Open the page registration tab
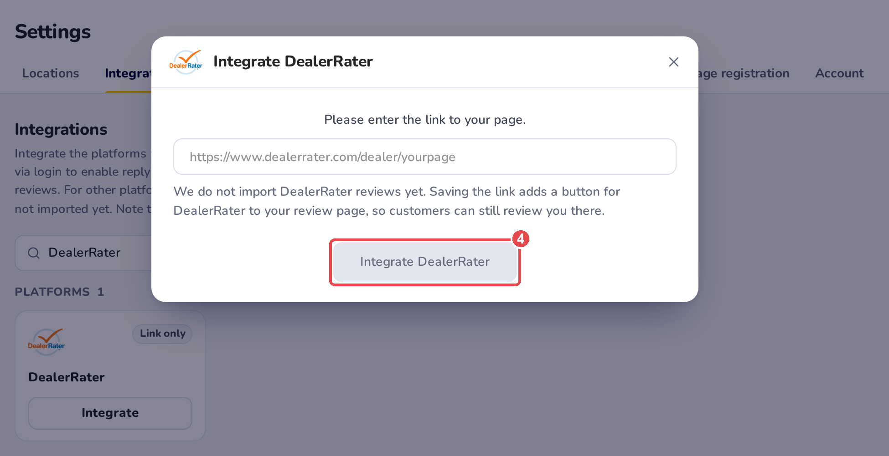This screenshot has height=456, width=889. point(744,73)
